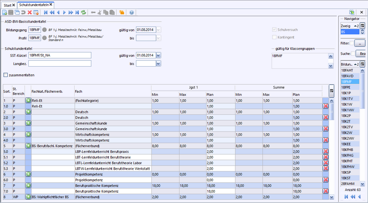Delete the Gemeinschaftskunde sub-row using red X

point(326,129)
